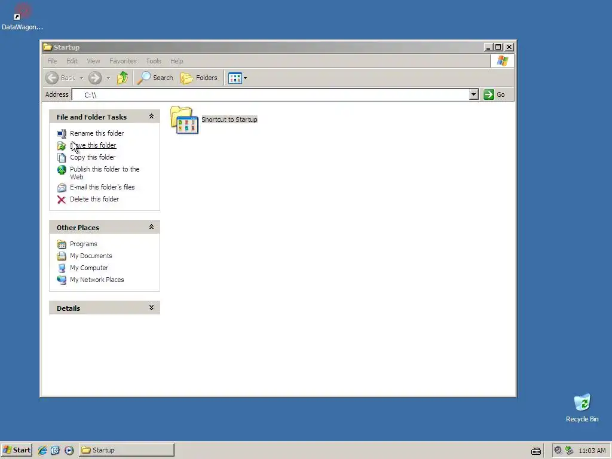Image resolution: width=612 pixels, height=459 pixels.
Task: Go to My Computer
Action: click(x=89, y=268)
